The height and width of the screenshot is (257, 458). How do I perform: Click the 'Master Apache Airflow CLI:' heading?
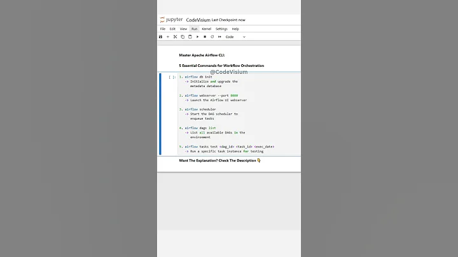pyautogui.click(x=202, y=55)
